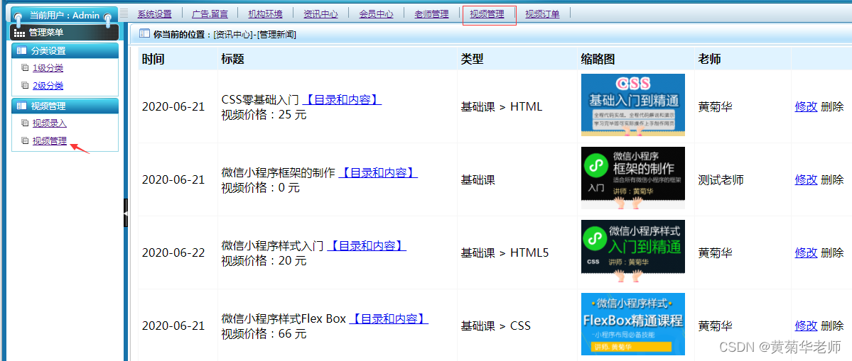Click 修改 for the CSS零基础入门 row
The image size is (852, 361).
click(806, 107)
